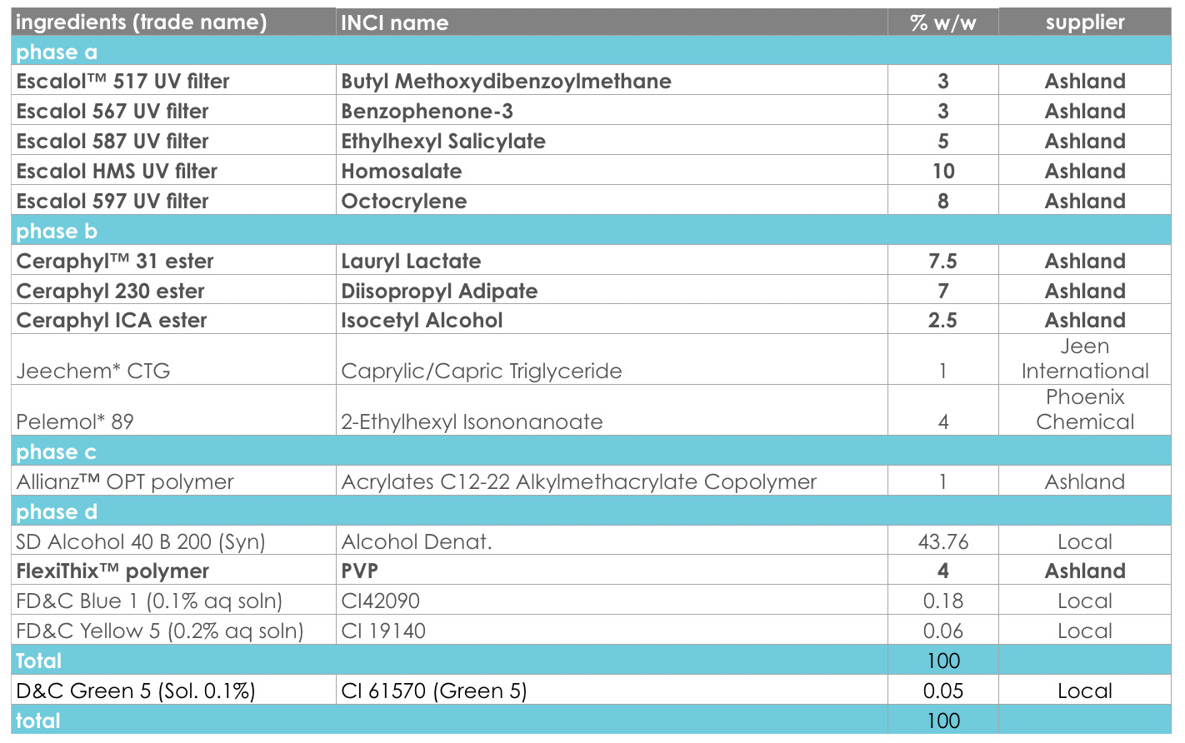1185x743 pixels.
Task: Click the 'phase d' section header
Action: pos(591,511)
